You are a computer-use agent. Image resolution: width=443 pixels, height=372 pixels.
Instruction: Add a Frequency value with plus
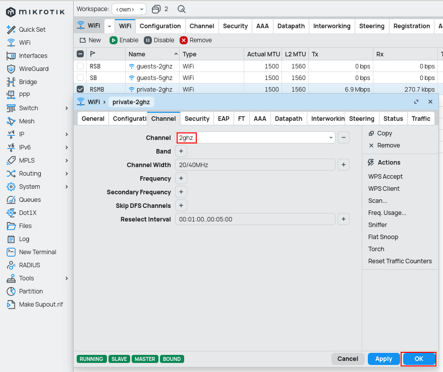pos(181,178)
